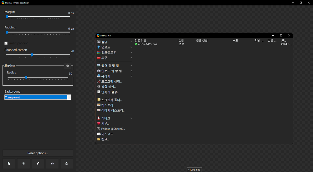Click the 상태 column header in preview
The image size is (313, 172).
pos(181,41)
